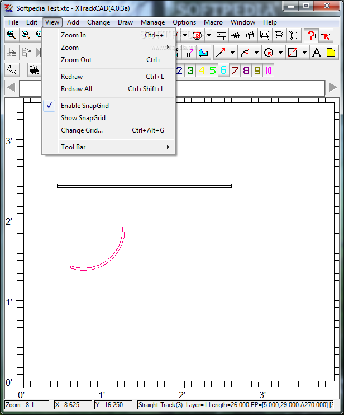Open the dropdown right of the 95 icon
Viewport: 344px width, 415px height.
(209, 35)
